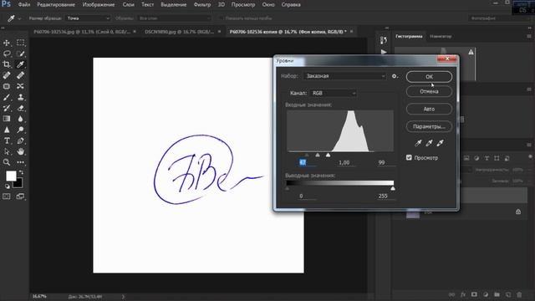535x301 pixels.
Task: Confirm Levels with the OK button
Action: click(429, 77)
